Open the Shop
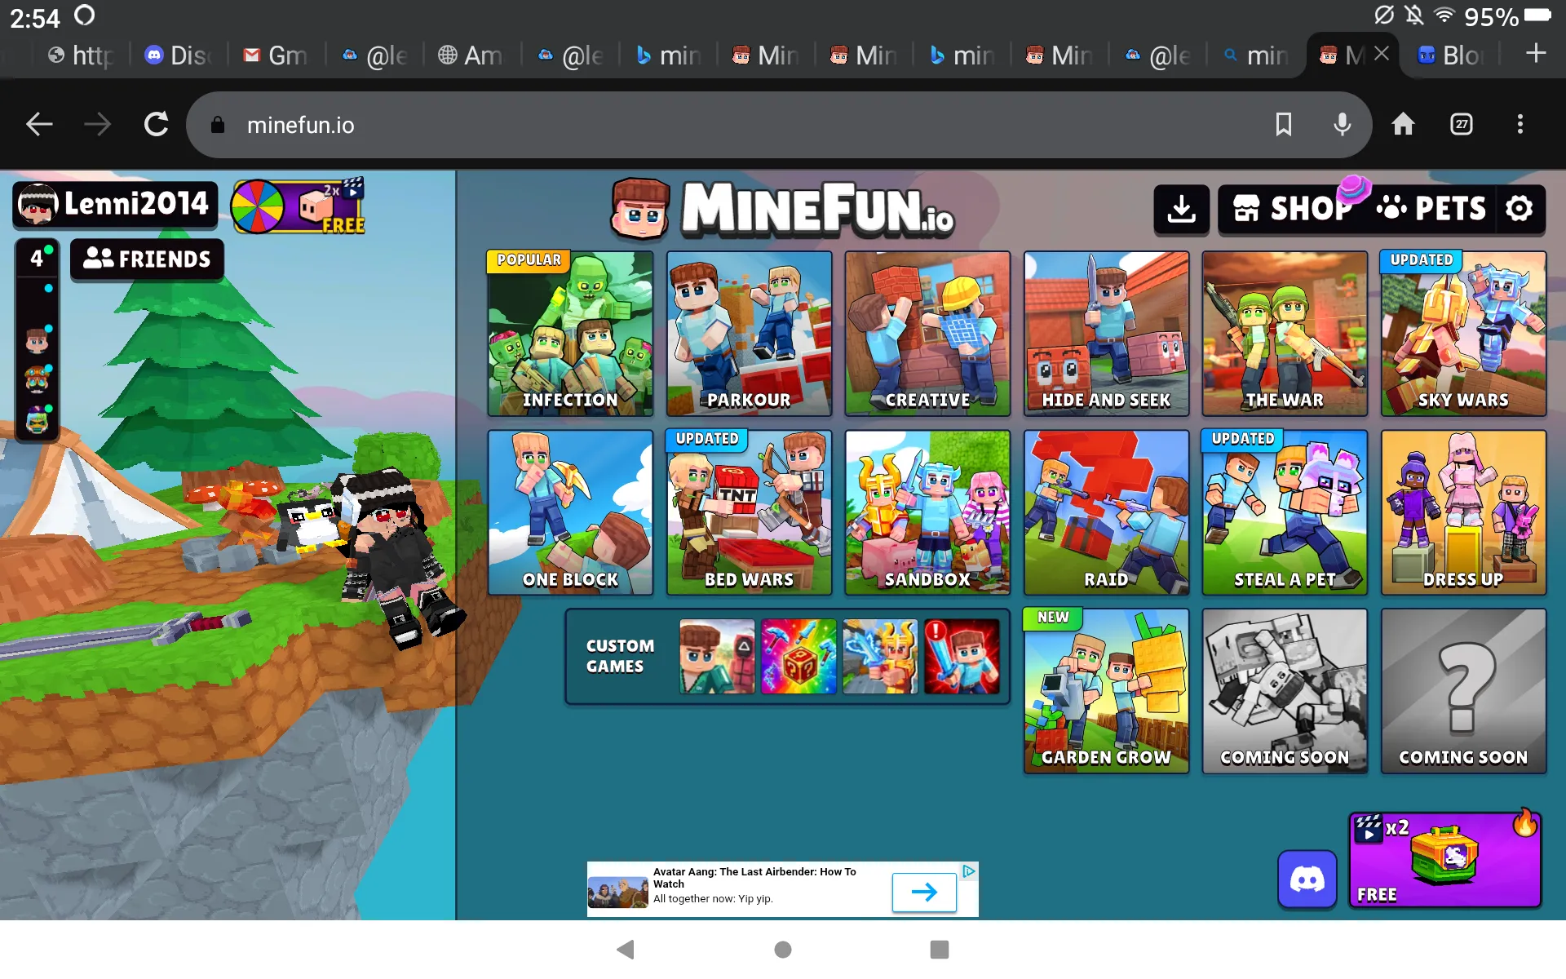Screen dimensions: 1566x979 click(1293, 209)
